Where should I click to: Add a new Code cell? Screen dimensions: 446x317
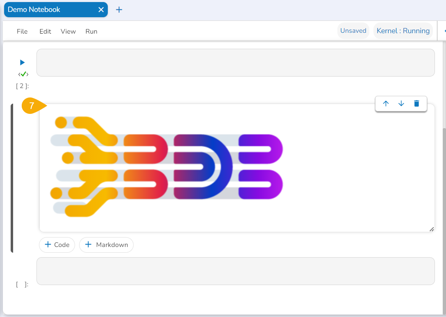(57, 245)
